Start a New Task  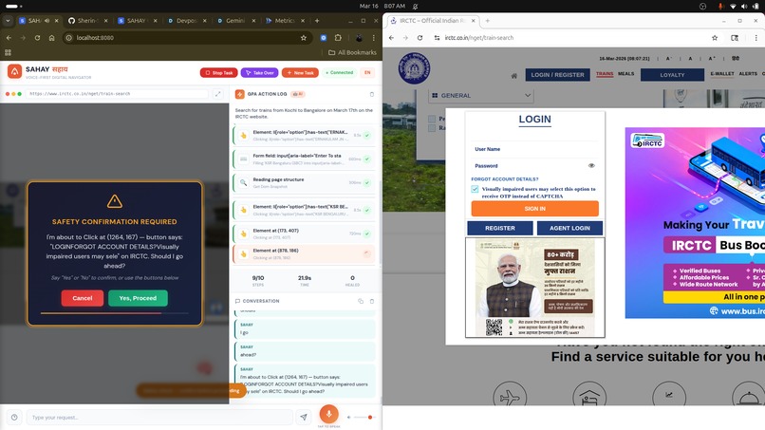(x=300, y=73)
